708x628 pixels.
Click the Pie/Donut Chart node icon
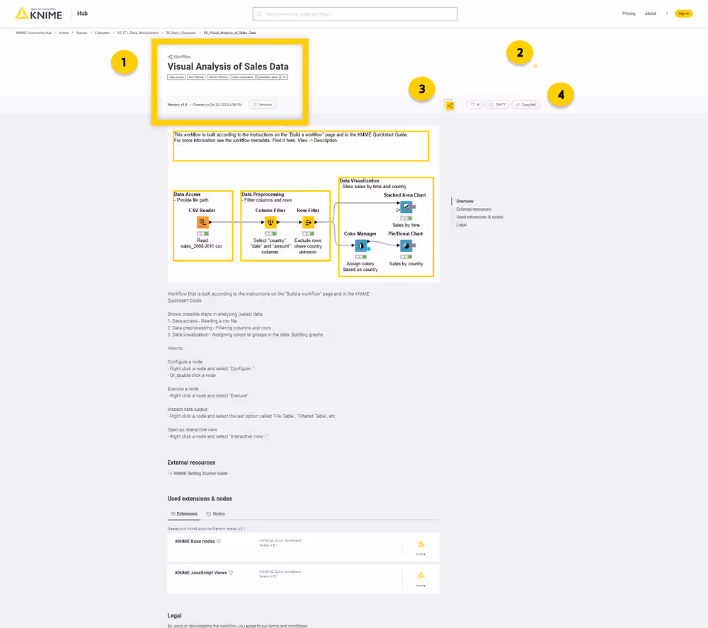[406, 245]
